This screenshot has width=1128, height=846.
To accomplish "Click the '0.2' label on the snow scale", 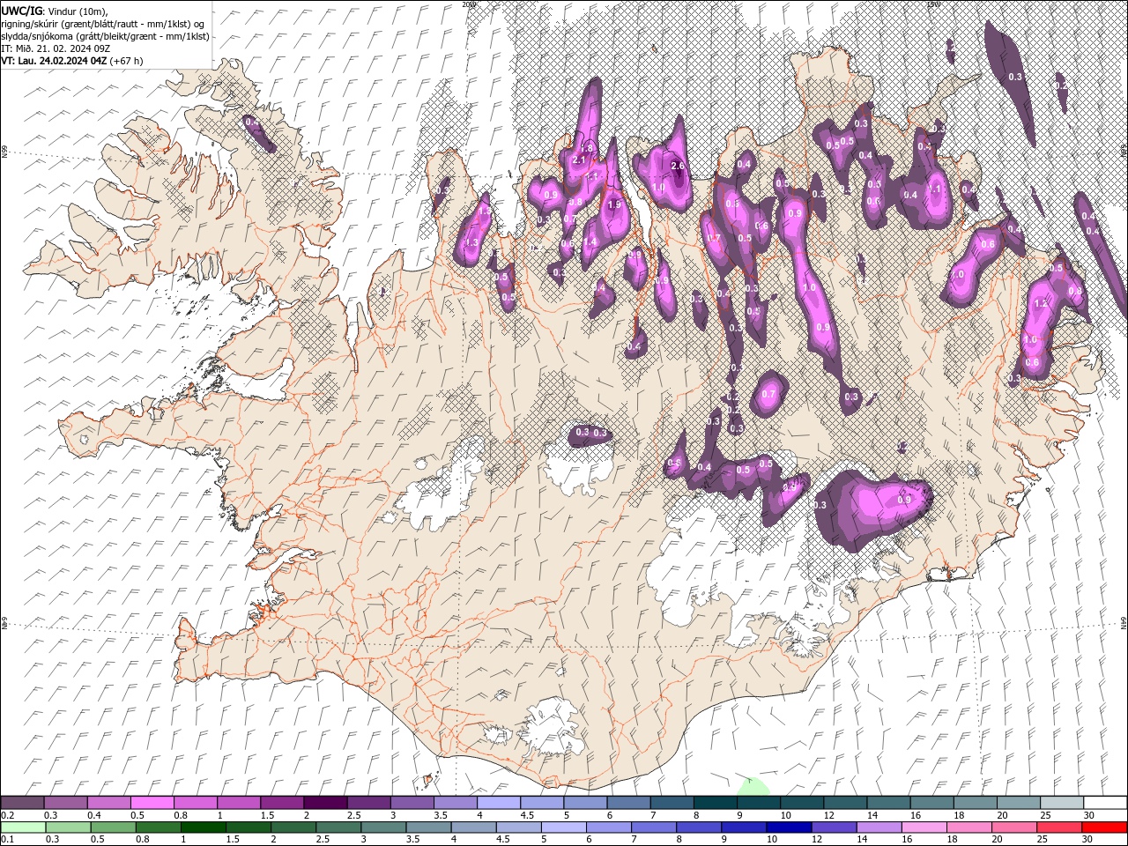I will pyautogui.click(x=7, y=815).
